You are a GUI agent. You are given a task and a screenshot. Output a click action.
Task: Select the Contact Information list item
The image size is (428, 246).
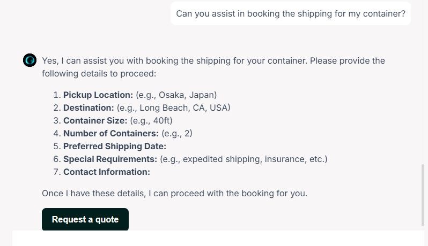click(107, 172)
